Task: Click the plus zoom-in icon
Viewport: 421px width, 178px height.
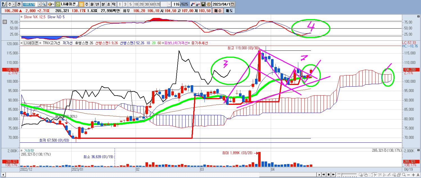Action: pyautogui.click(x=413, y=175)
